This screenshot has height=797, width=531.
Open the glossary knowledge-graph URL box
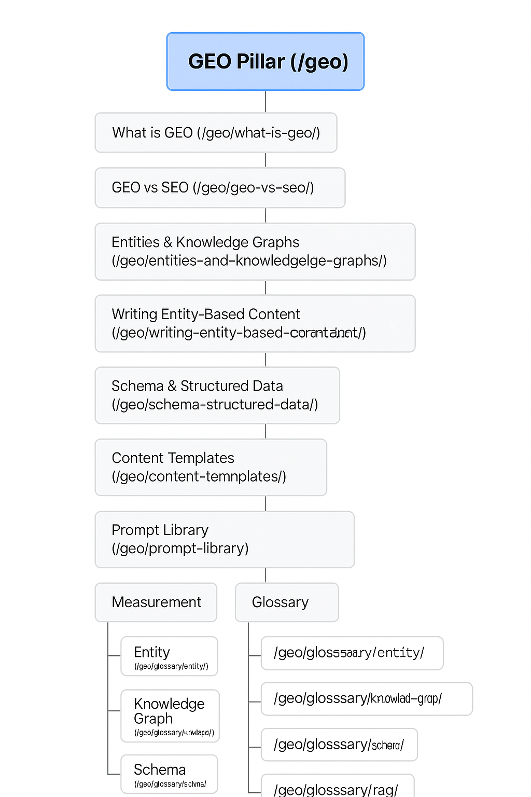[367, 699]
